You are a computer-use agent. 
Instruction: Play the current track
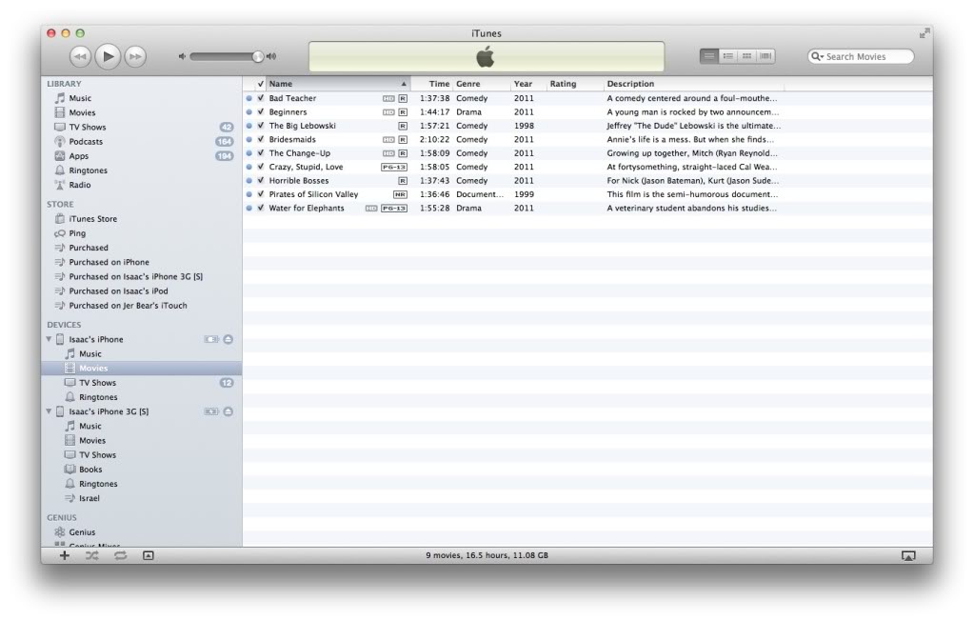pyautogui.click(x=108, y=56)
